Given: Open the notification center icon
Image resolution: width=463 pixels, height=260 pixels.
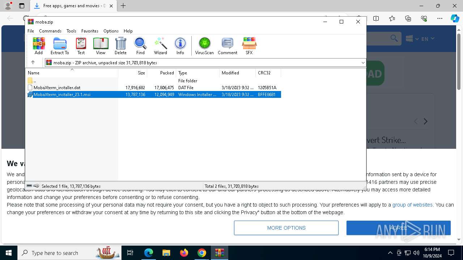Looking at the screenshot, I should coord(451,253).
